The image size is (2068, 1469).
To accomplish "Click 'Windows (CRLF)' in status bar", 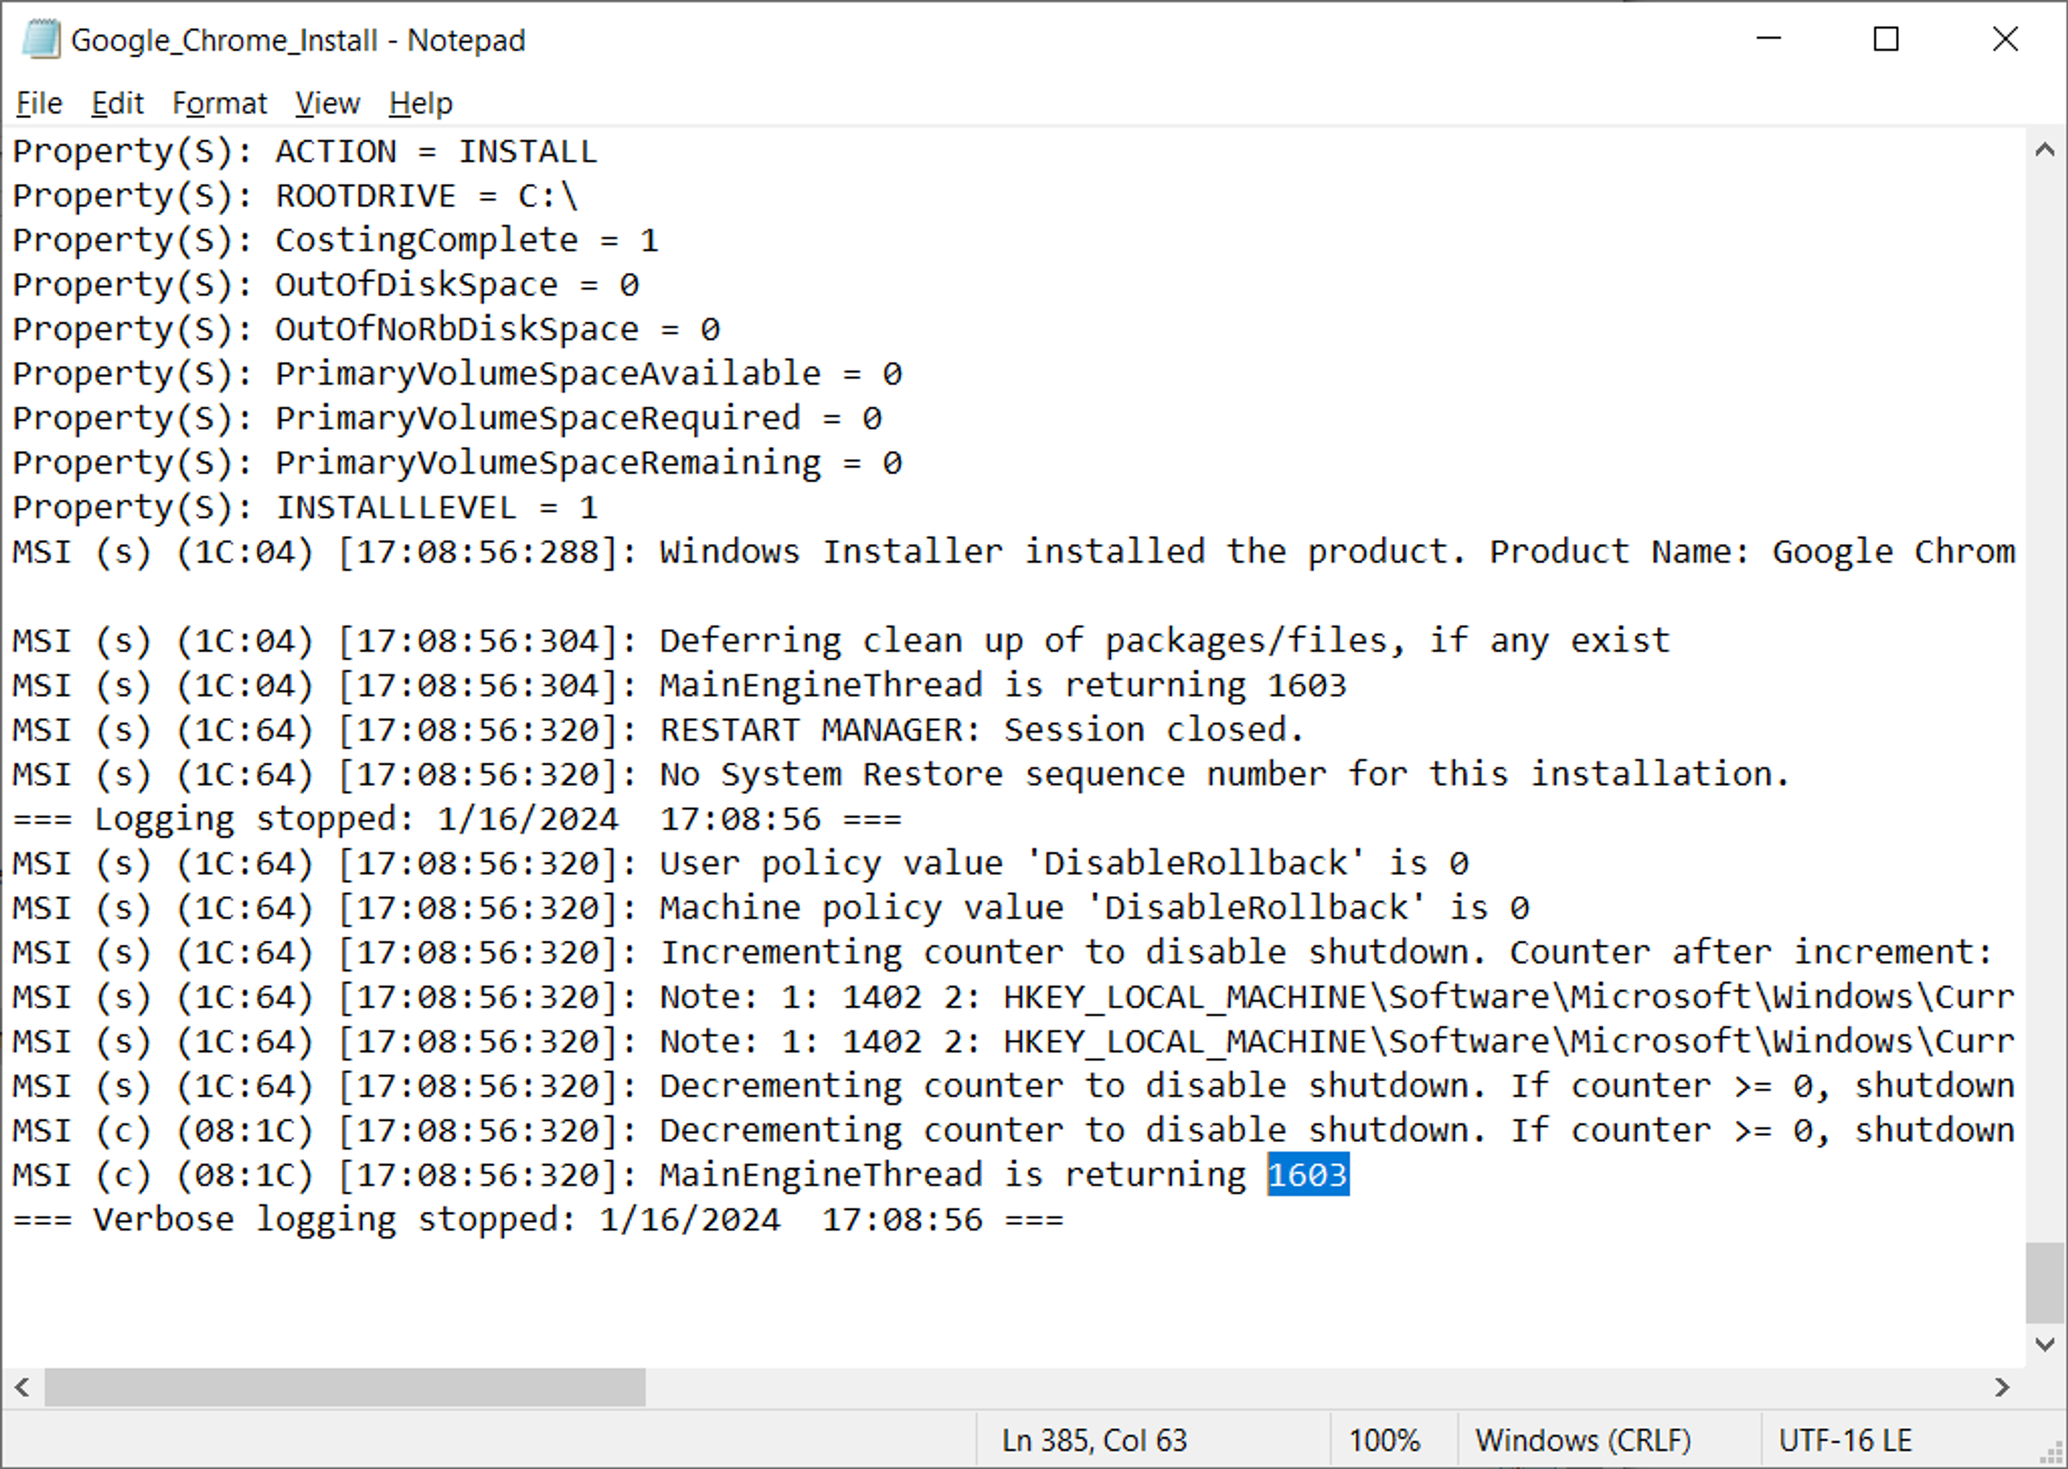I will pyautogui.click(x=1583, y=1439).
